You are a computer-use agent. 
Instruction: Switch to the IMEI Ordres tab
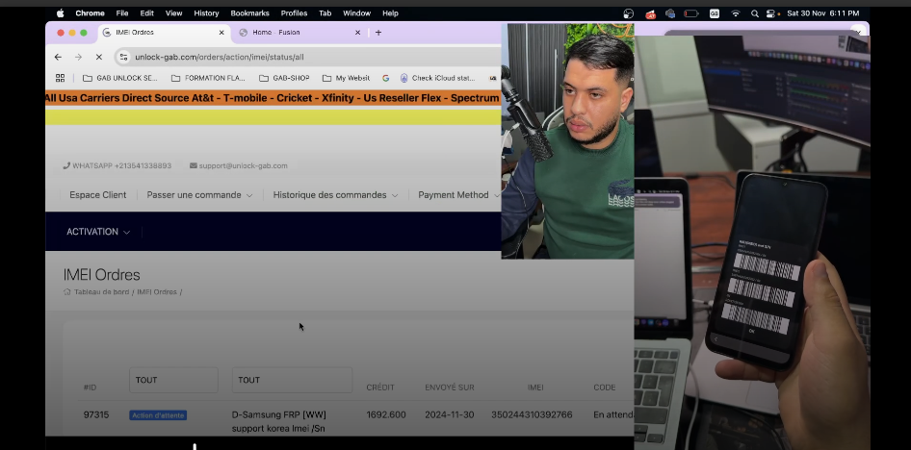(x=162, y=33)
